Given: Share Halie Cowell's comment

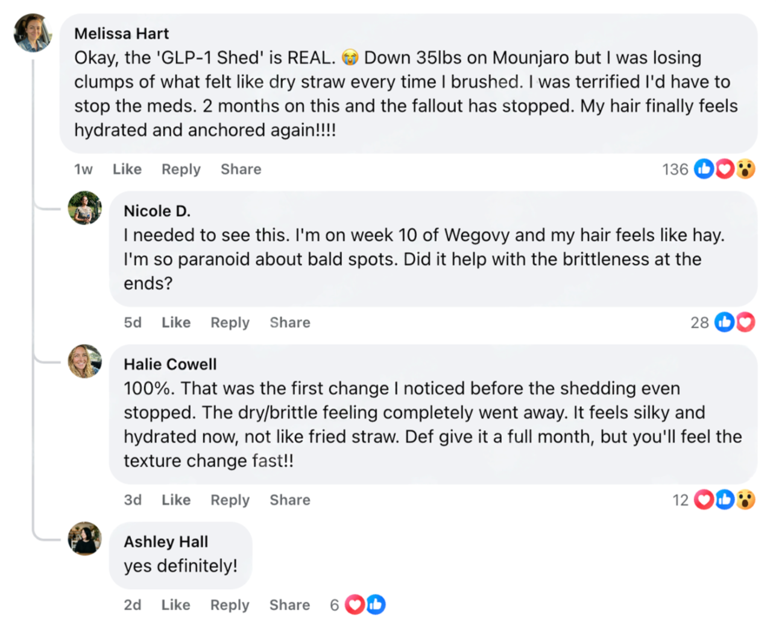Looking at the screenshot, I should [x=289, y=500].
